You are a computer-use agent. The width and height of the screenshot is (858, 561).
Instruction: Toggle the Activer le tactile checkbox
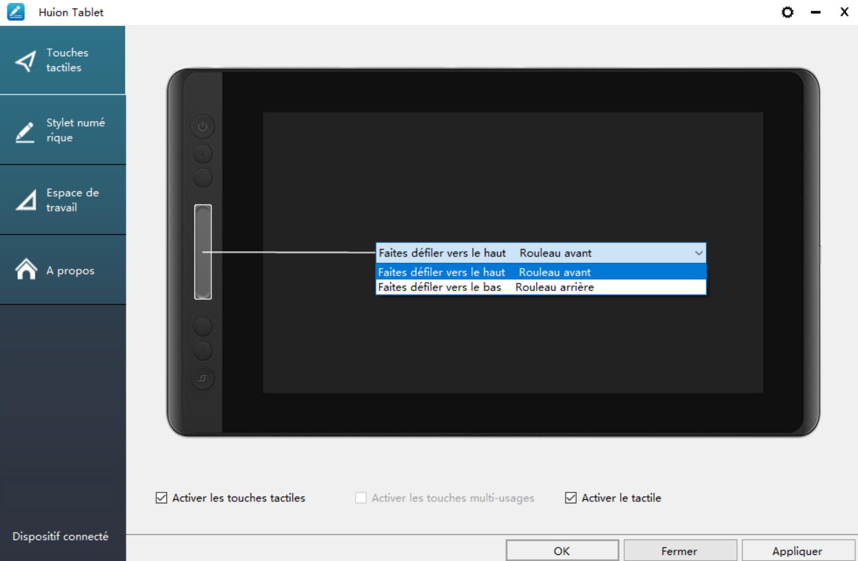[x=571, y=498]
